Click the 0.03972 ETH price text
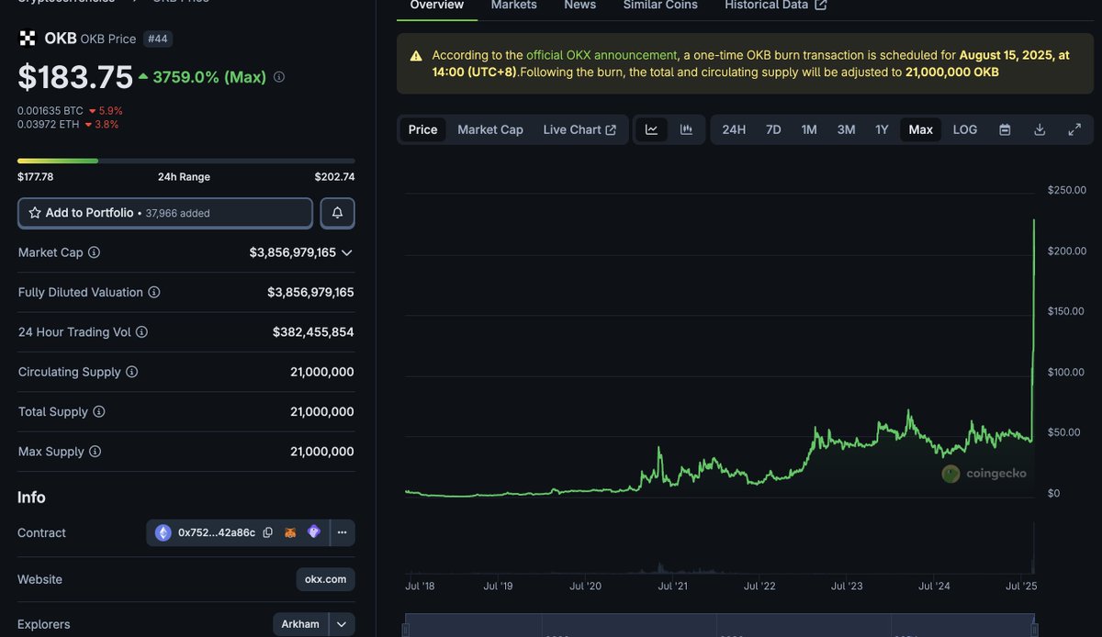Screen dimensions: 1102x637 [49, 124]
